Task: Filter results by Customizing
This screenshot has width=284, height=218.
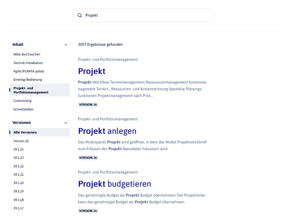Action: (22, 101)
